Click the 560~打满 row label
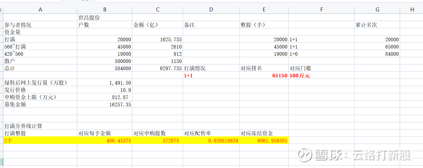 coord(40,46)
